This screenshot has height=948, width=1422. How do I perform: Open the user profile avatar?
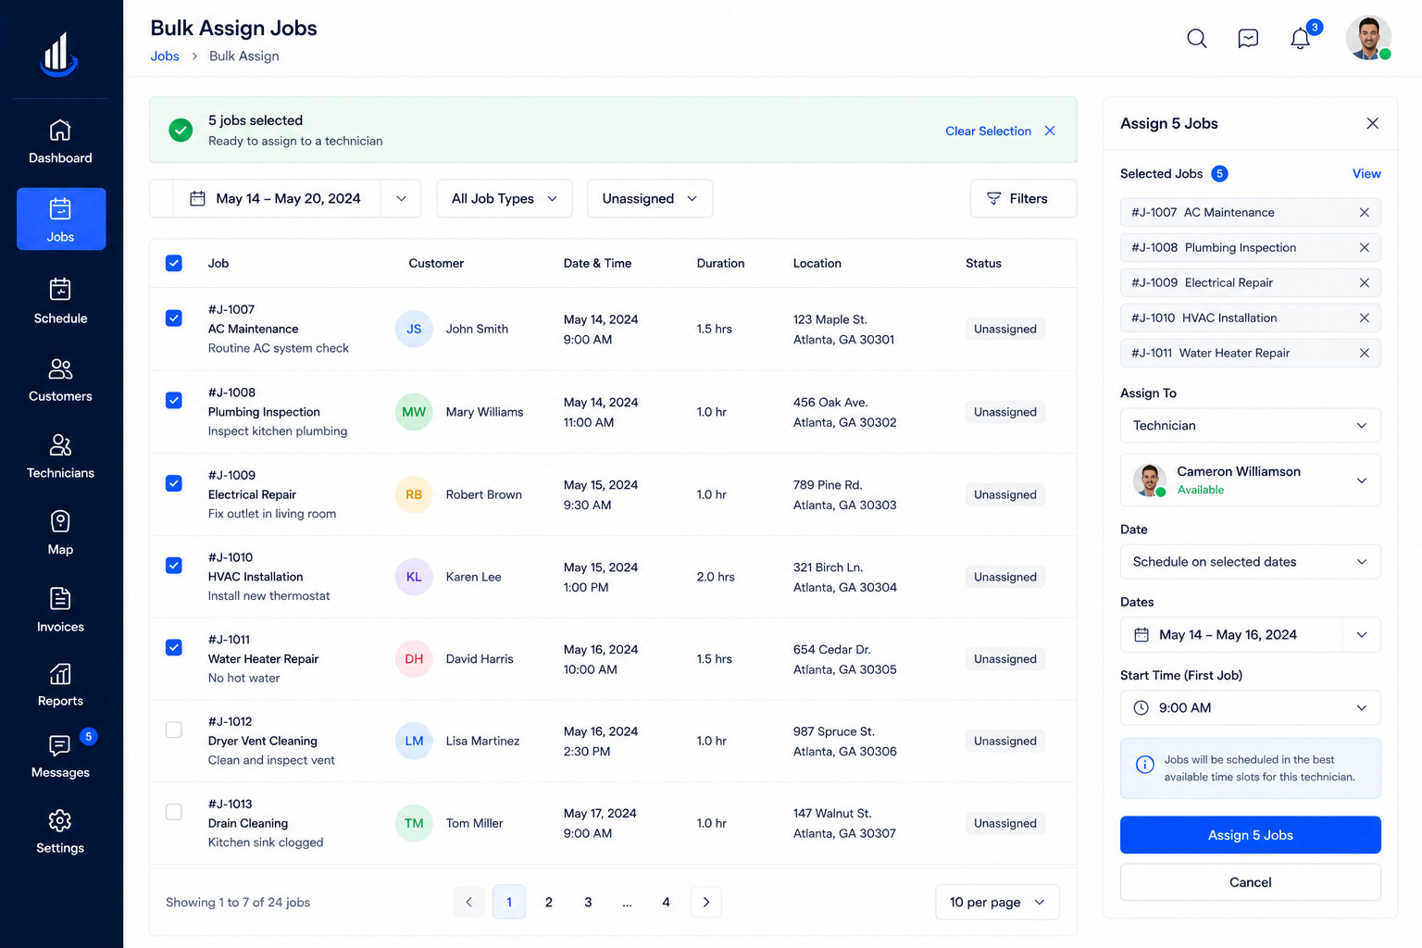click(1368, 38)
